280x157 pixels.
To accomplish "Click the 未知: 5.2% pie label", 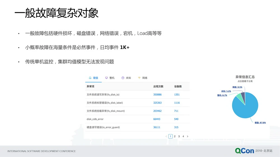I will [226, 91].
